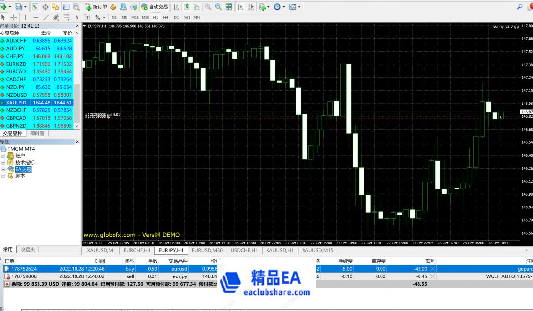
Task: Zoom out on the chart
Action: (218, 7)
